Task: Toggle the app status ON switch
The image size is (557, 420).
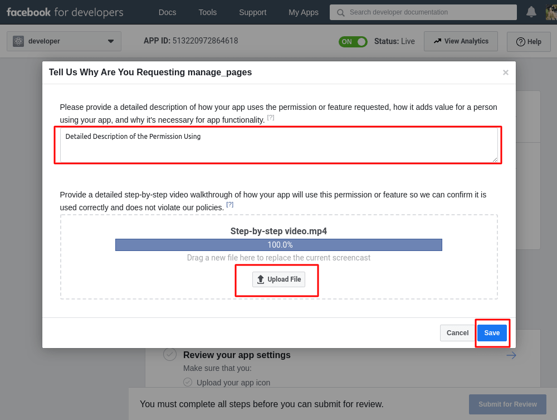Action: [x=353, y=42]
